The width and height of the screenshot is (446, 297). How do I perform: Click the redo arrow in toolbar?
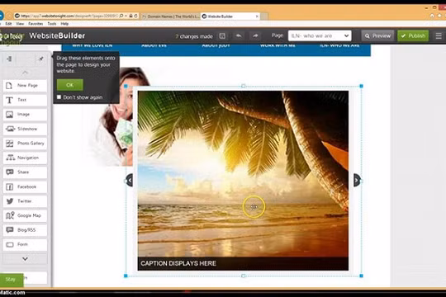point(255,35)
